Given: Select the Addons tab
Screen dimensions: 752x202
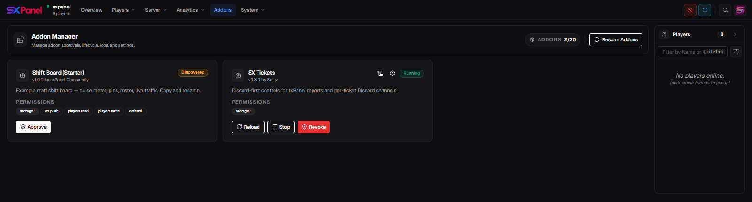Looking at the screenshot, I should click(223, 10).
